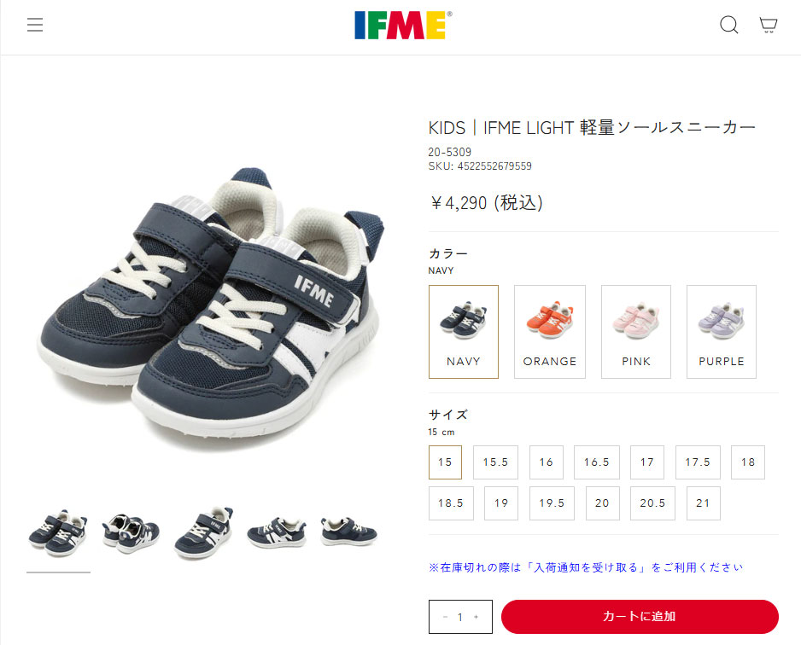This screenshot has width=801, height=645.
Task: View the single shoe side thumbnail
Action: (203, 534)
